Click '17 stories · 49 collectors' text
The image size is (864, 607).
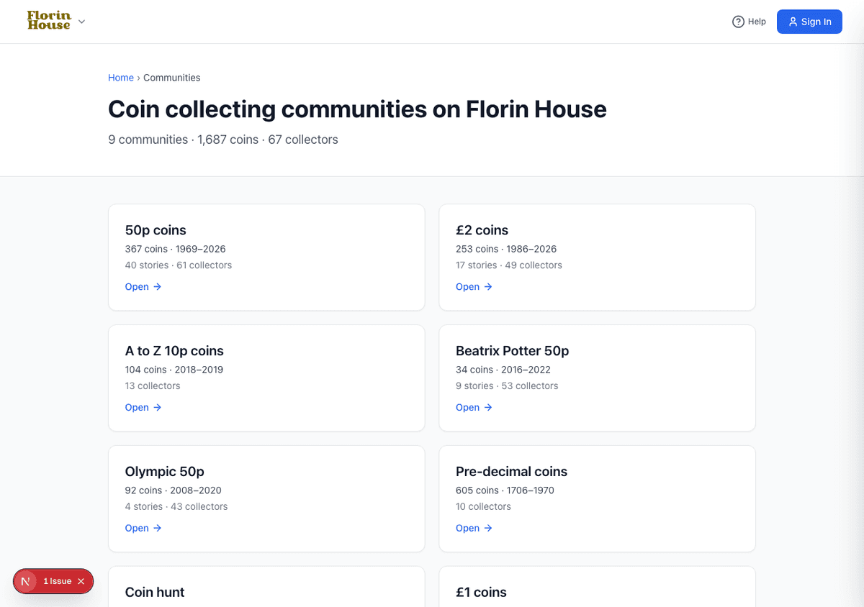[509, 265]
